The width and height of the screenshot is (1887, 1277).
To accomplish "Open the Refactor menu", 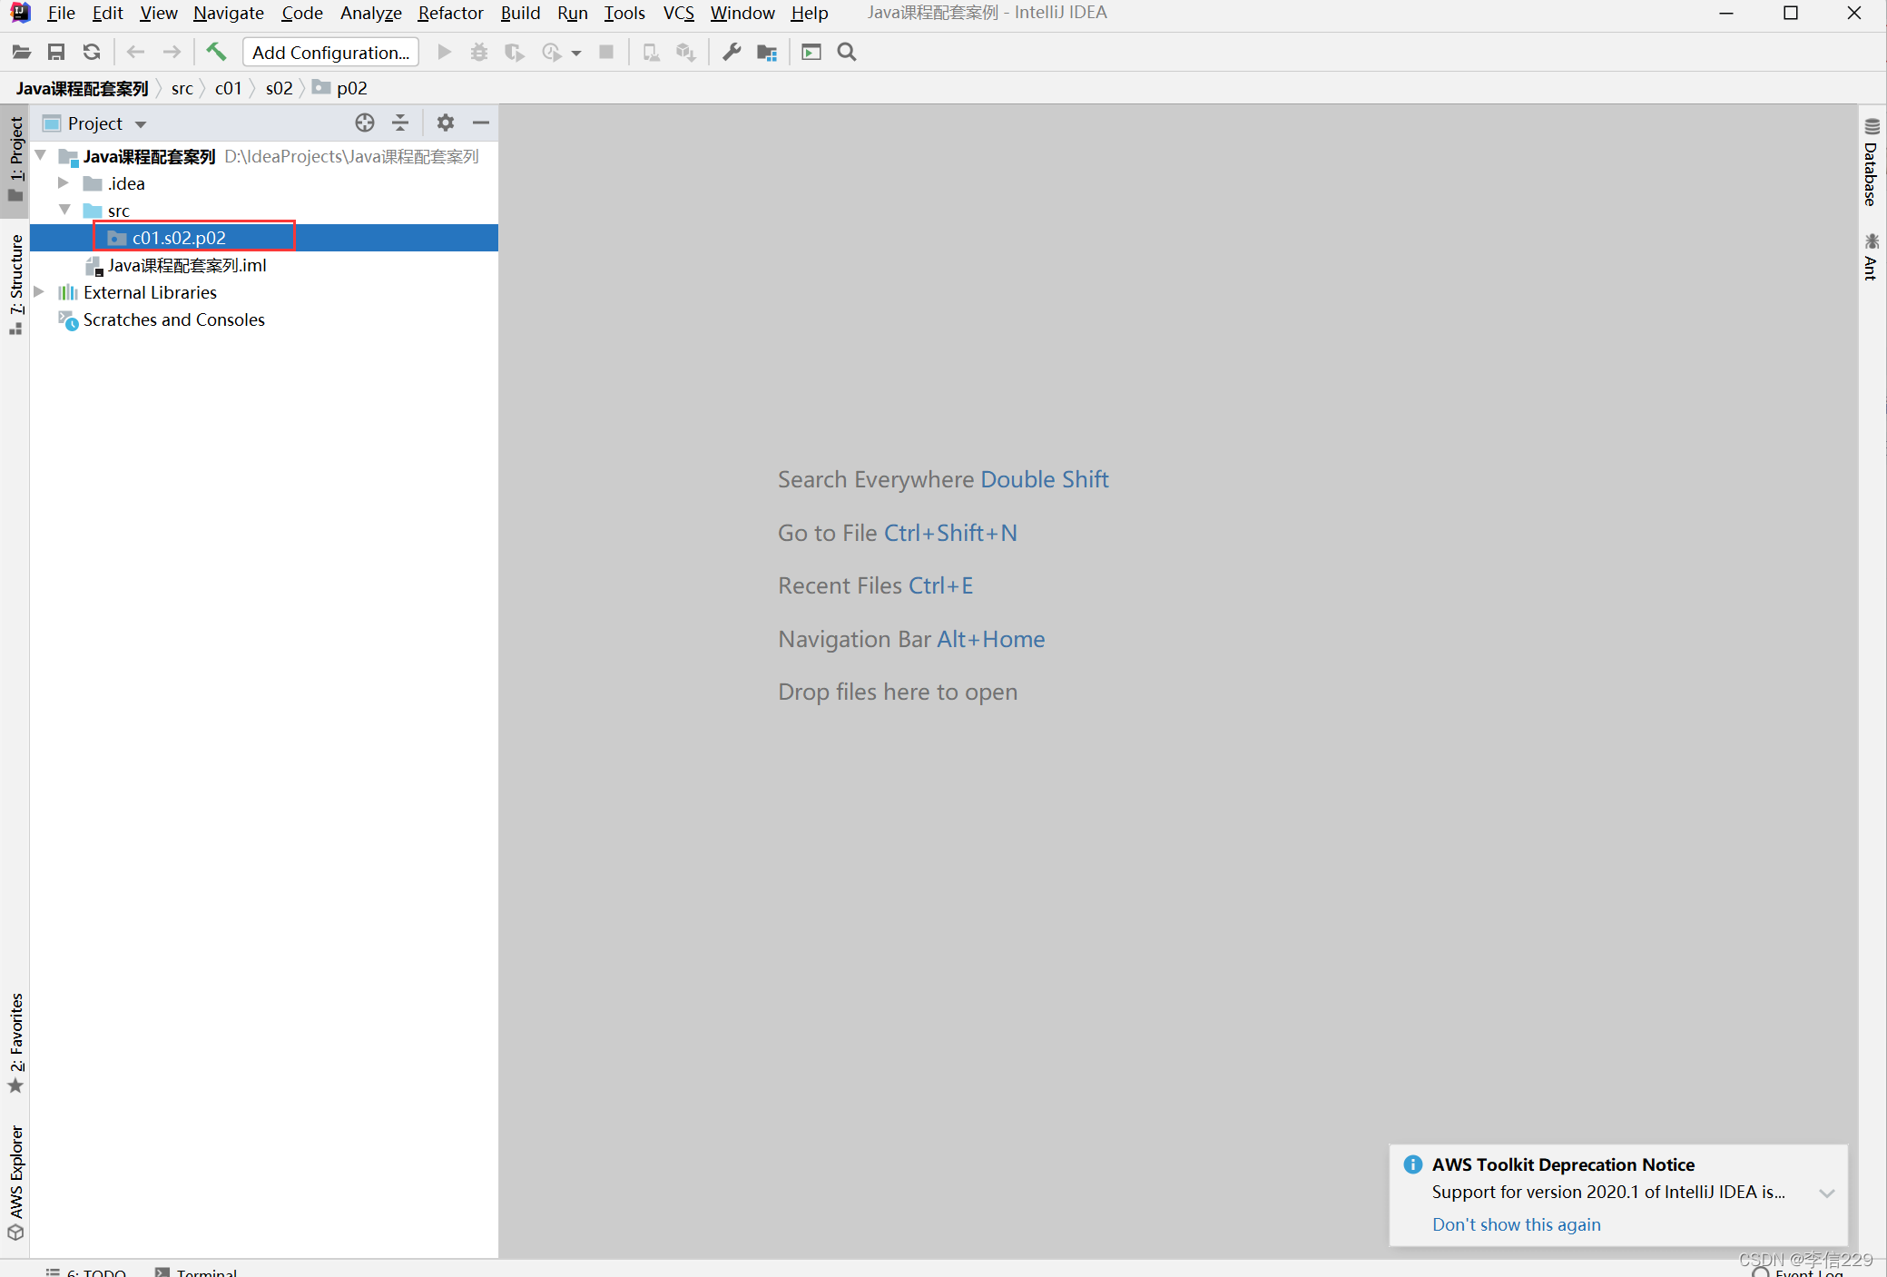I will [x=450, y=13].
